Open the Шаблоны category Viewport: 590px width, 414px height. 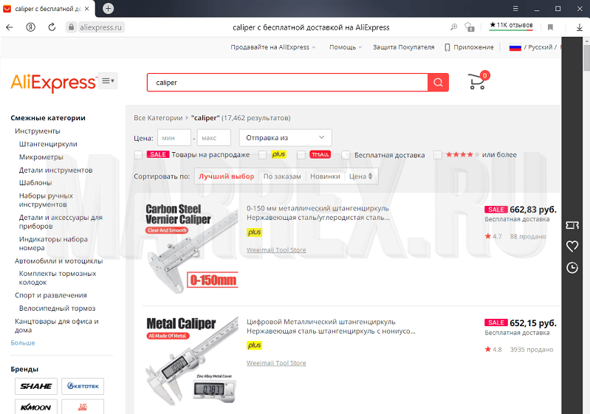tap(35, 183)
